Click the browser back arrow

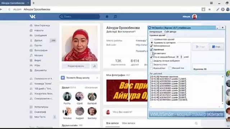(1, 9)
